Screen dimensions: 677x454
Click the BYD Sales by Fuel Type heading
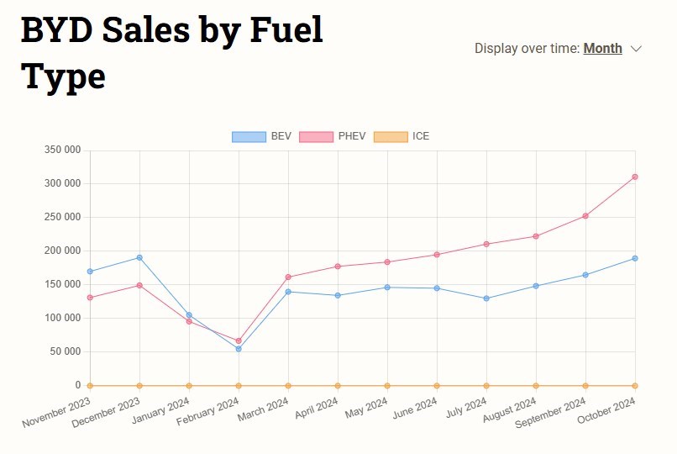[171, 52]
